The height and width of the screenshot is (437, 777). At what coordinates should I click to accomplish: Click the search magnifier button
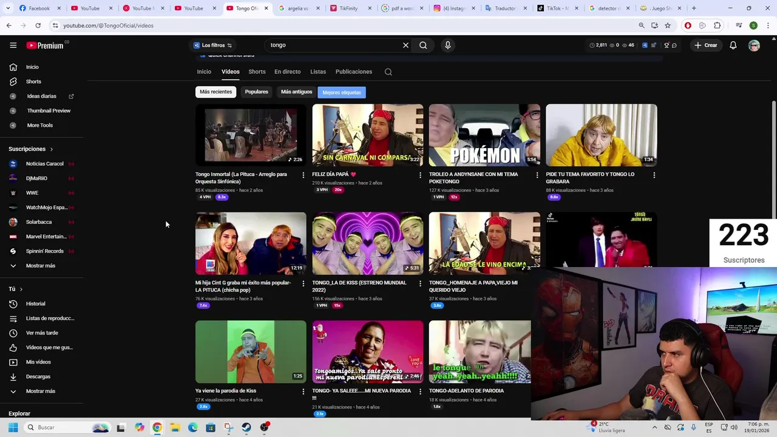coord(423,45)
